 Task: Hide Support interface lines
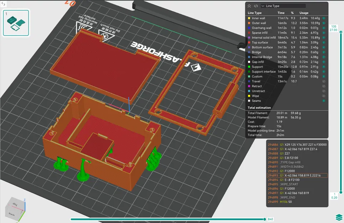click(x=324, y=72)
